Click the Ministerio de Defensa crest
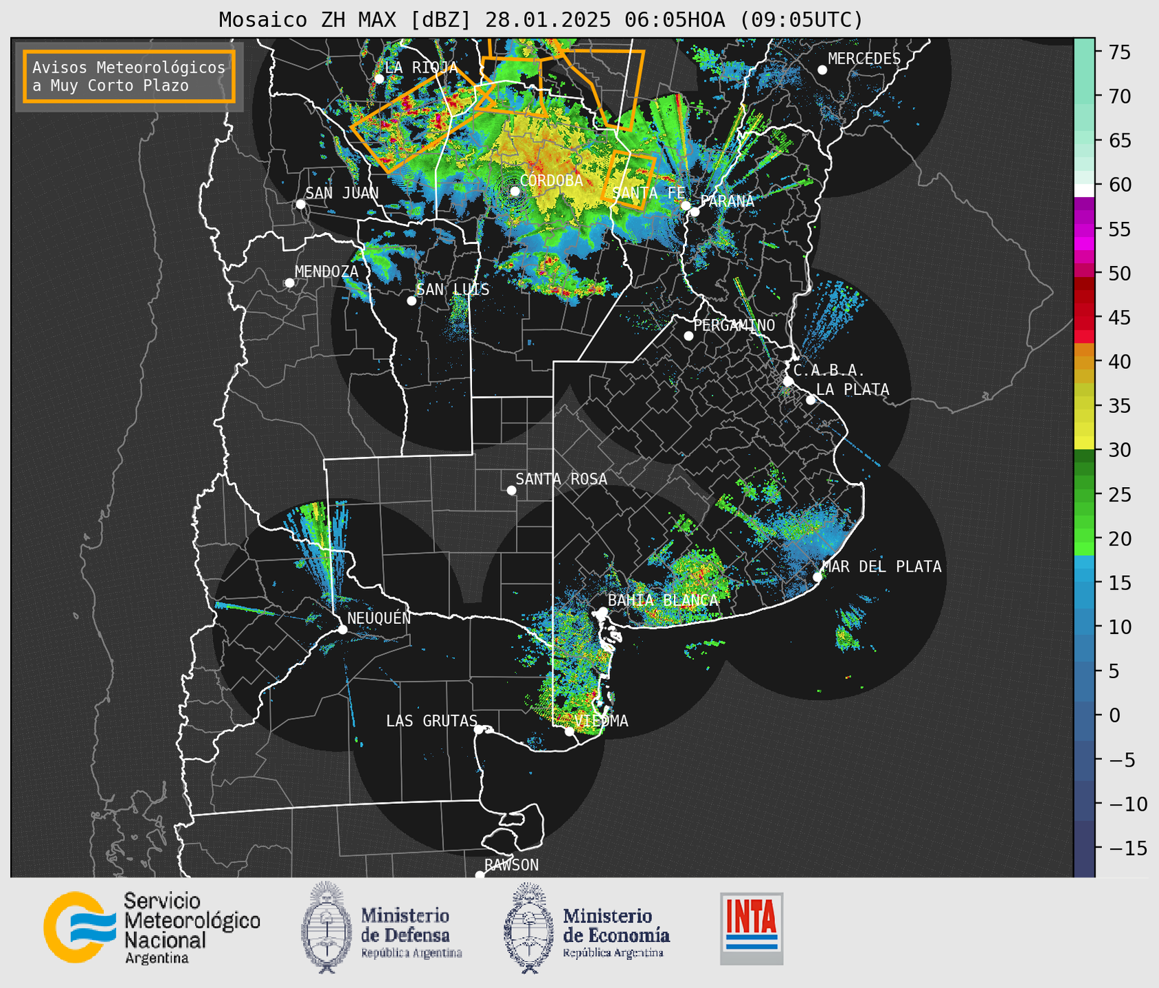This screenshot has height=988, width=1159. coord(325,927)
